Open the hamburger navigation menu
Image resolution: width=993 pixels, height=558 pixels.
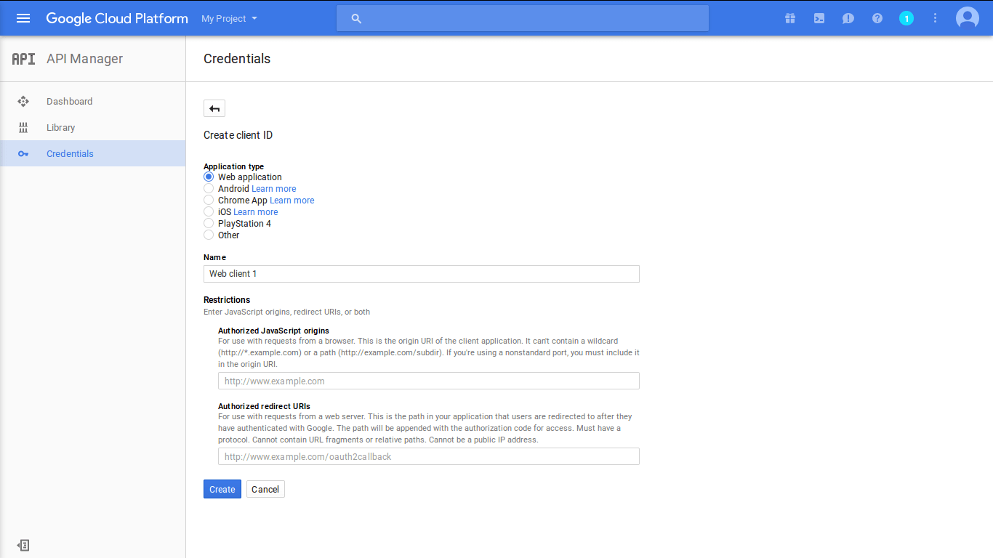click(x=23, y=18)
